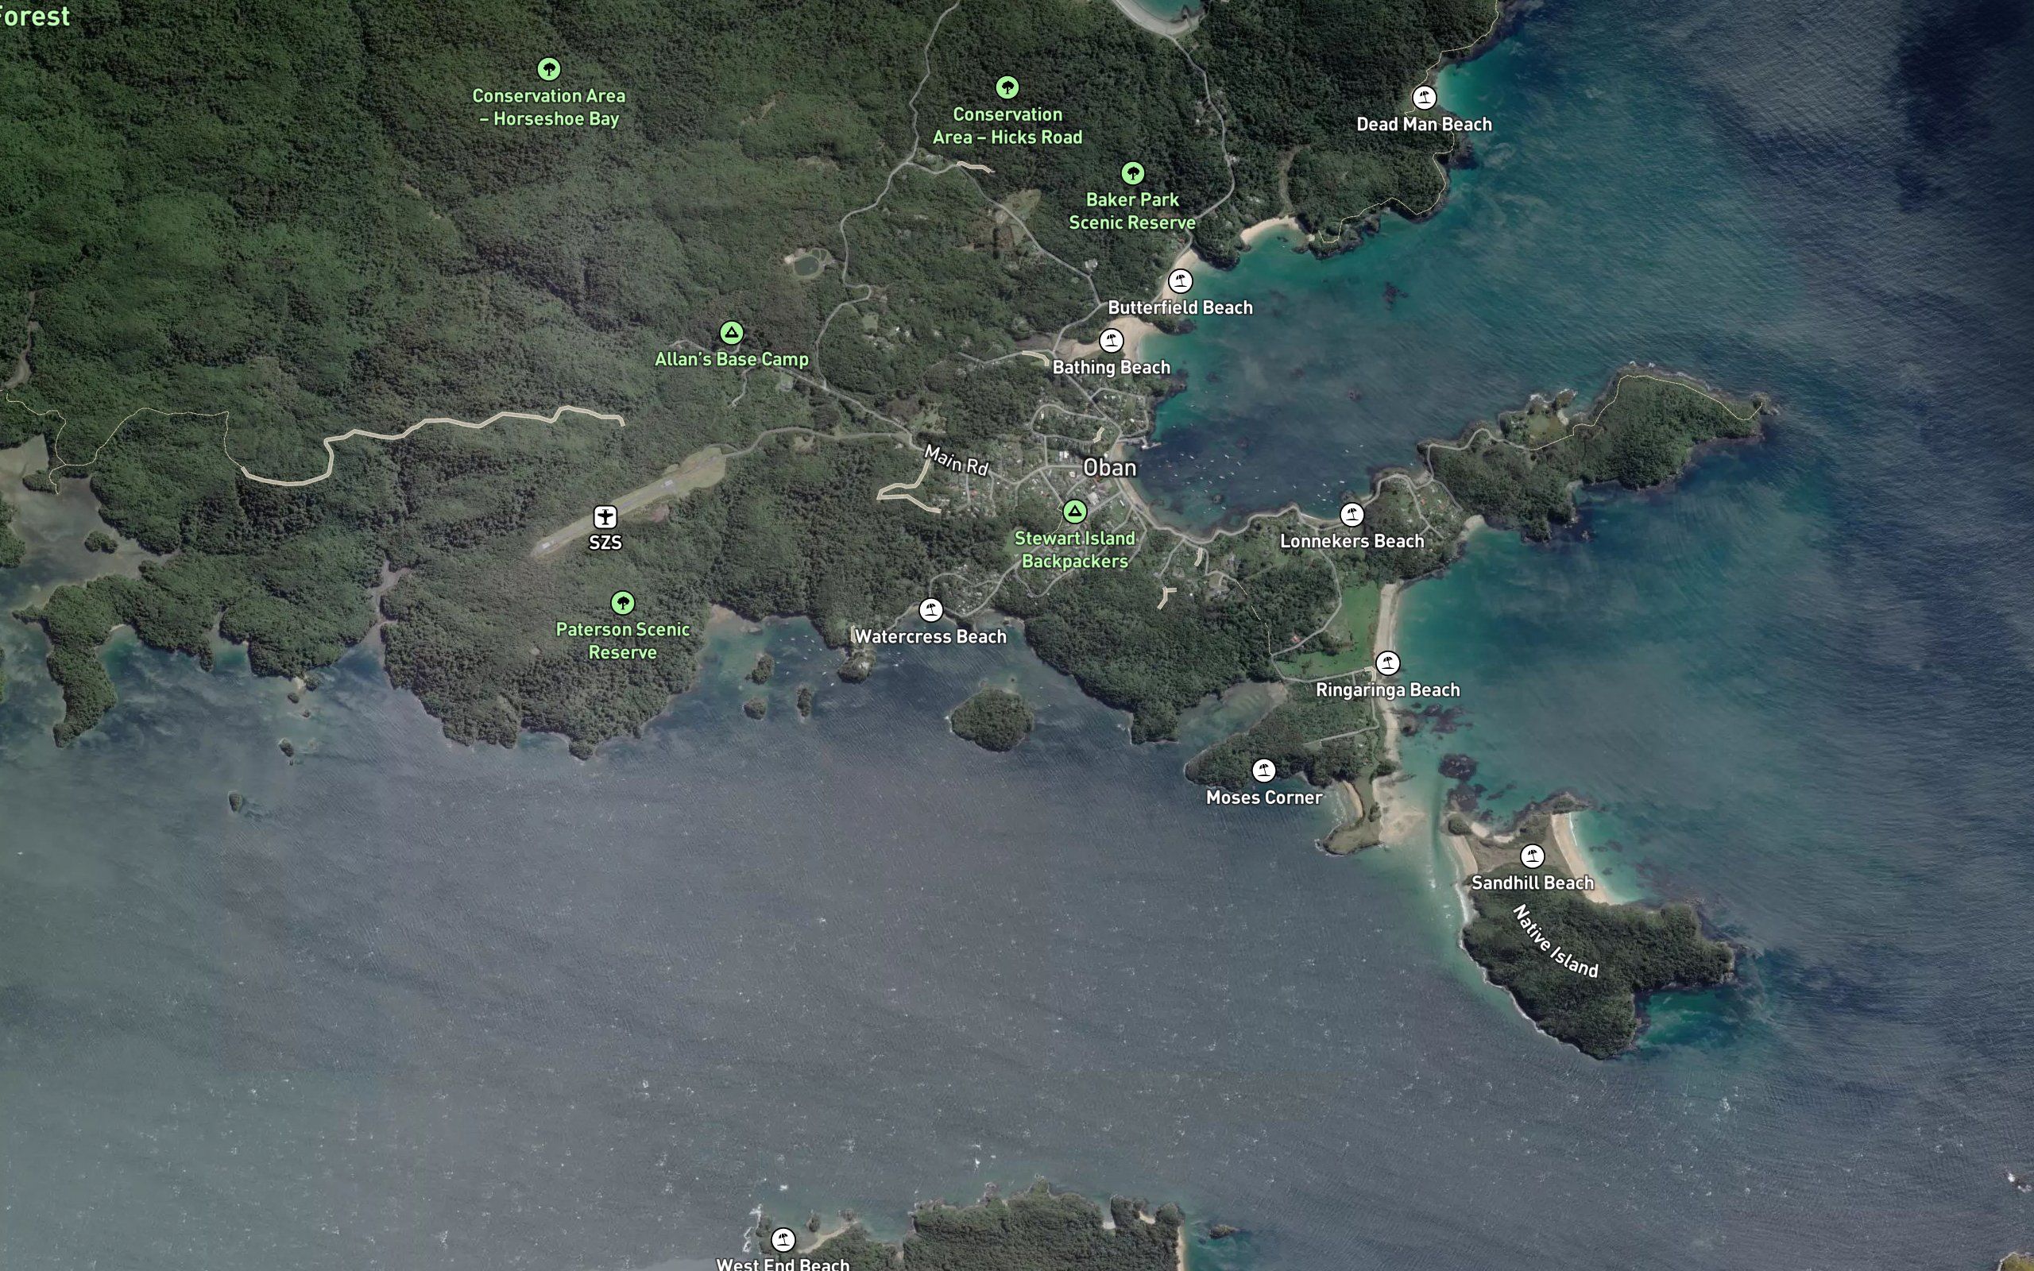Select the Sandhill Beach text label
Viewport: 2034px width, 1271px height.
click(x=1532, y=883)
